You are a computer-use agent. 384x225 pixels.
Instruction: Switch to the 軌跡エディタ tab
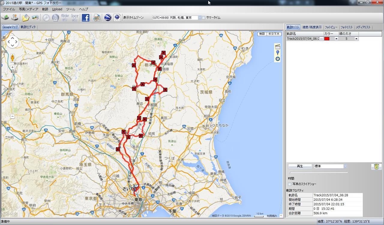[28, 27]
